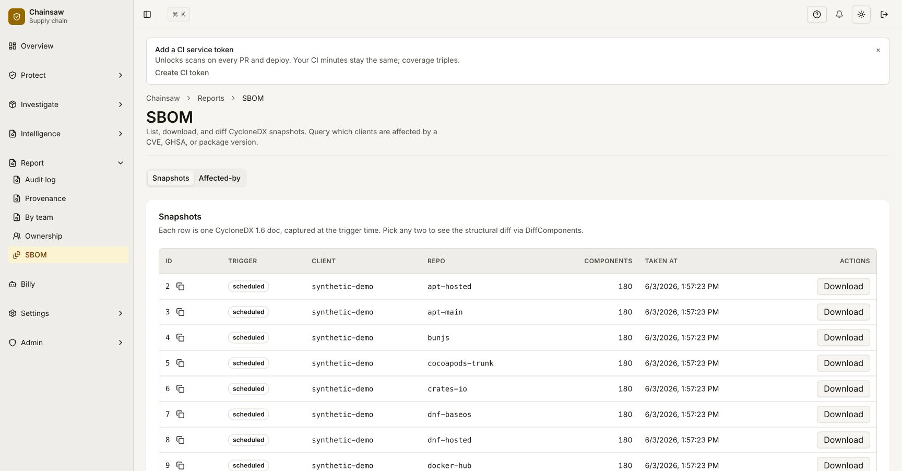
Task: Open Ownership in sidebar
Action: tap(69, 236)
